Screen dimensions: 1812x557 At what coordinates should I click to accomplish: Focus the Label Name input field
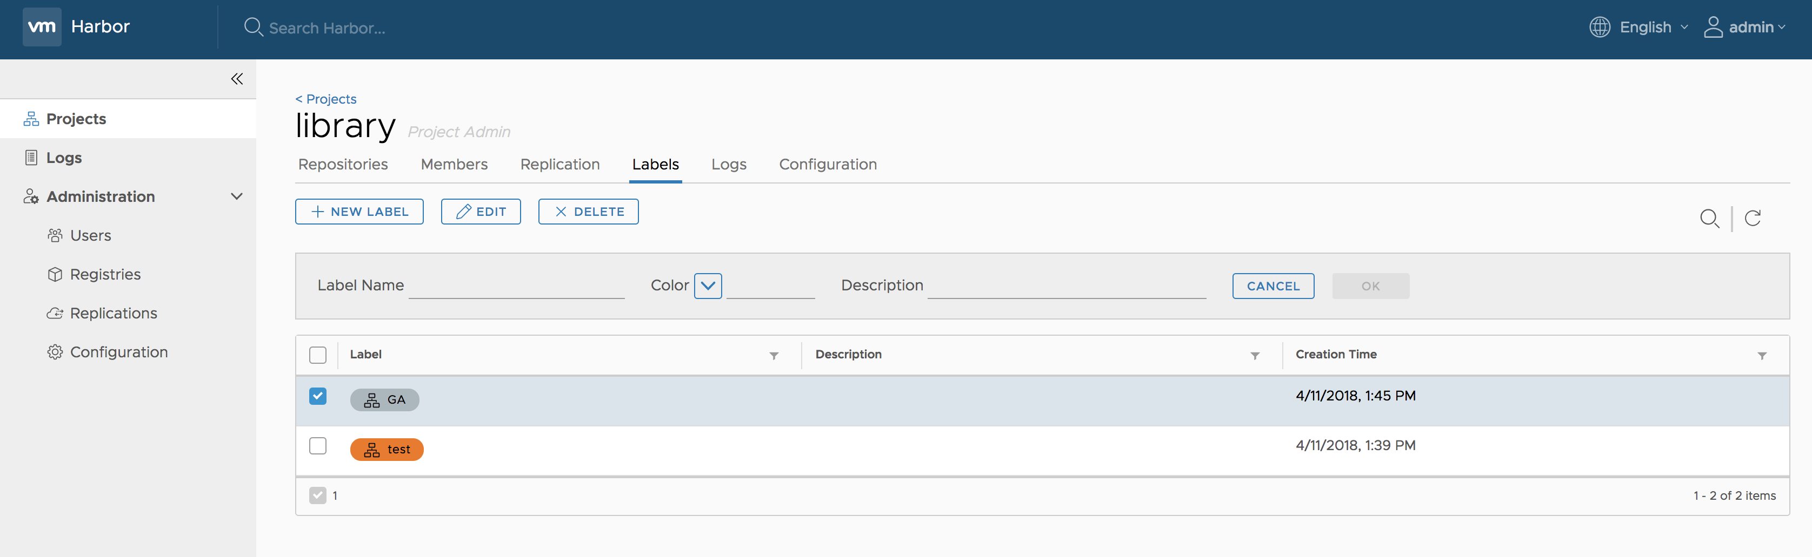point(516,286)
